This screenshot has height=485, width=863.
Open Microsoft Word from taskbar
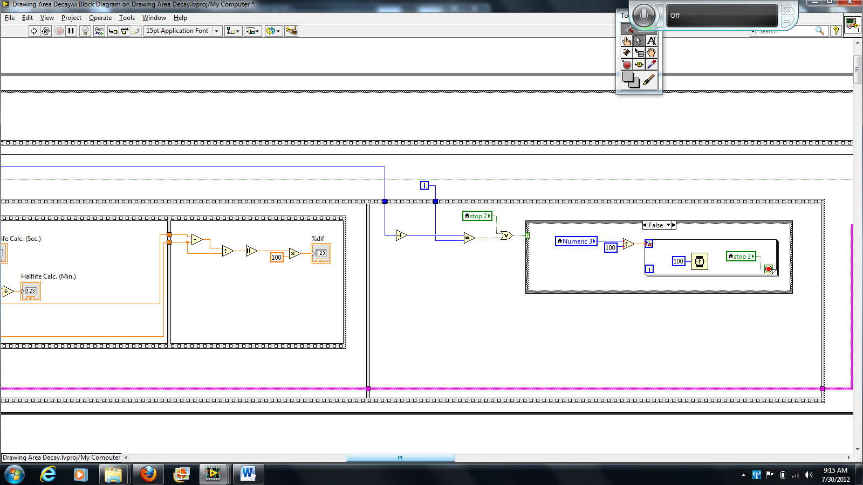248,474
